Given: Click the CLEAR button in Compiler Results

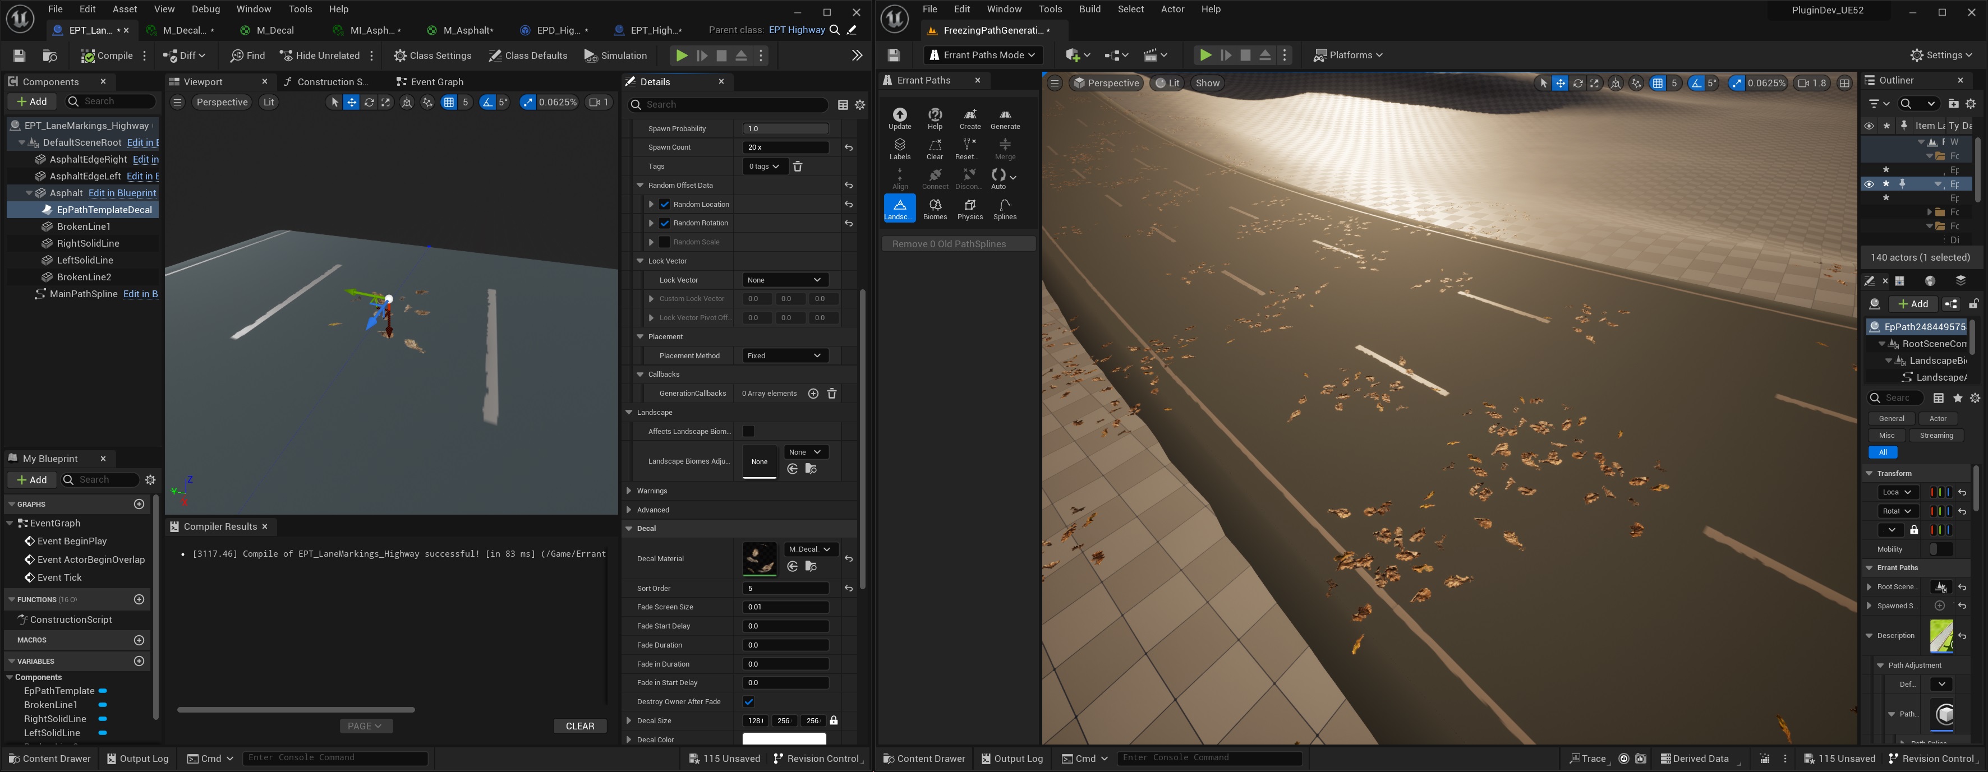Looking at the screenshot, I should [x=579, y=725].
